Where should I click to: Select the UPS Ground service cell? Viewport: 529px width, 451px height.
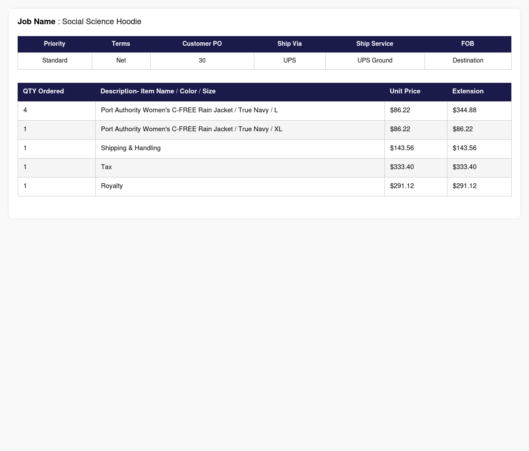coord(375,60)
